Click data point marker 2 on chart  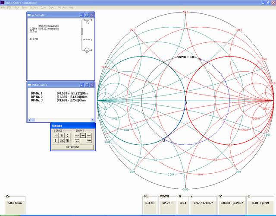(x=164, y=140)
